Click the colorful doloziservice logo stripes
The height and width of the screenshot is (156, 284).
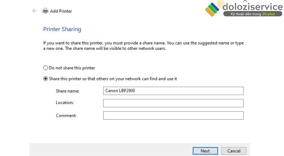click(212, 9)
